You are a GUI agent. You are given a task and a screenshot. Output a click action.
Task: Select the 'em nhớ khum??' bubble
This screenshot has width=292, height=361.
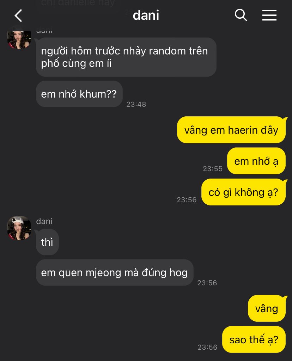click(79, 94)
